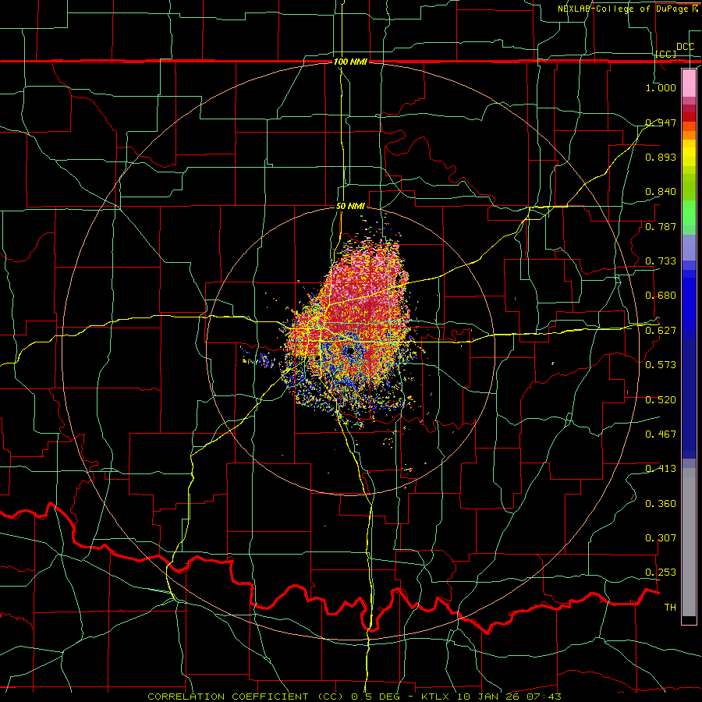Select the 0.680 legend value

coord(661,296)
